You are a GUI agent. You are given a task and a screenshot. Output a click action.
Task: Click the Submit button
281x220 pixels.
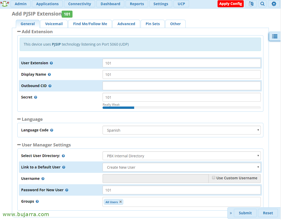point(245,213)
